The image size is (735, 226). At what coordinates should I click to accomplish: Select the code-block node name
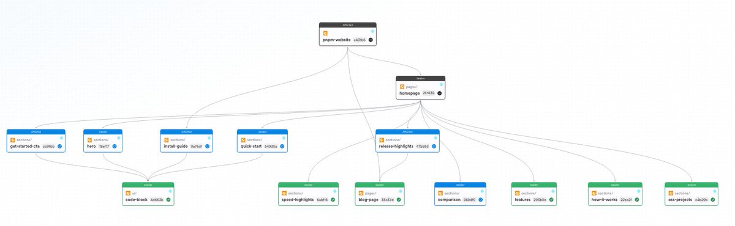pos(137,200)
